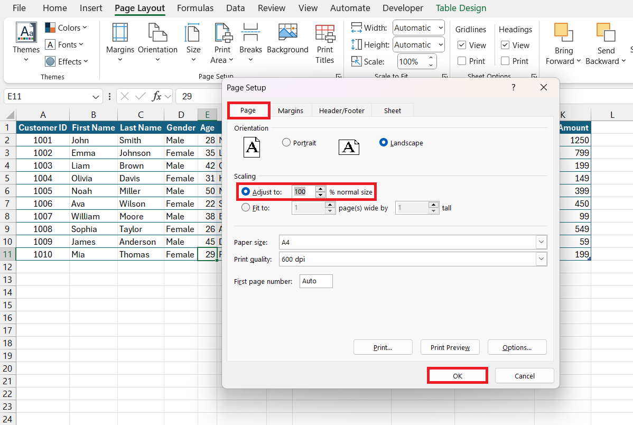Image resolution: width=633 pixels, height=425 pixels.
Task: Open the Print quality dropdown
Action: click(541, 259)
